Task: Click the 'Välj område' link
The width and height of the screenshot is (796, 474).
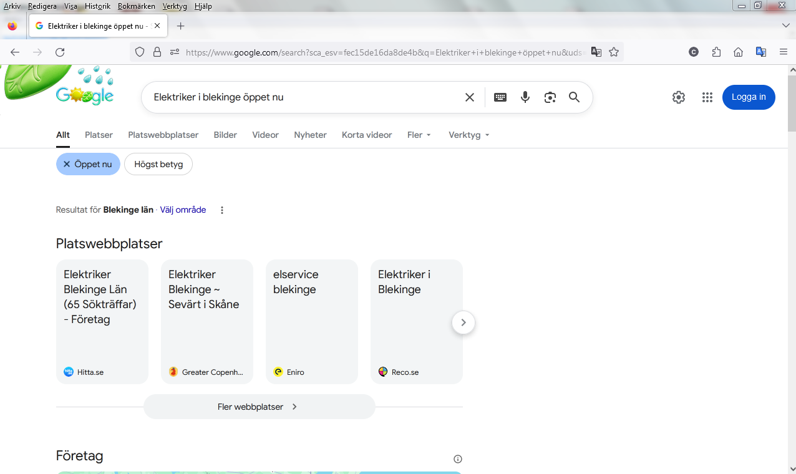Action: (183, 210)
